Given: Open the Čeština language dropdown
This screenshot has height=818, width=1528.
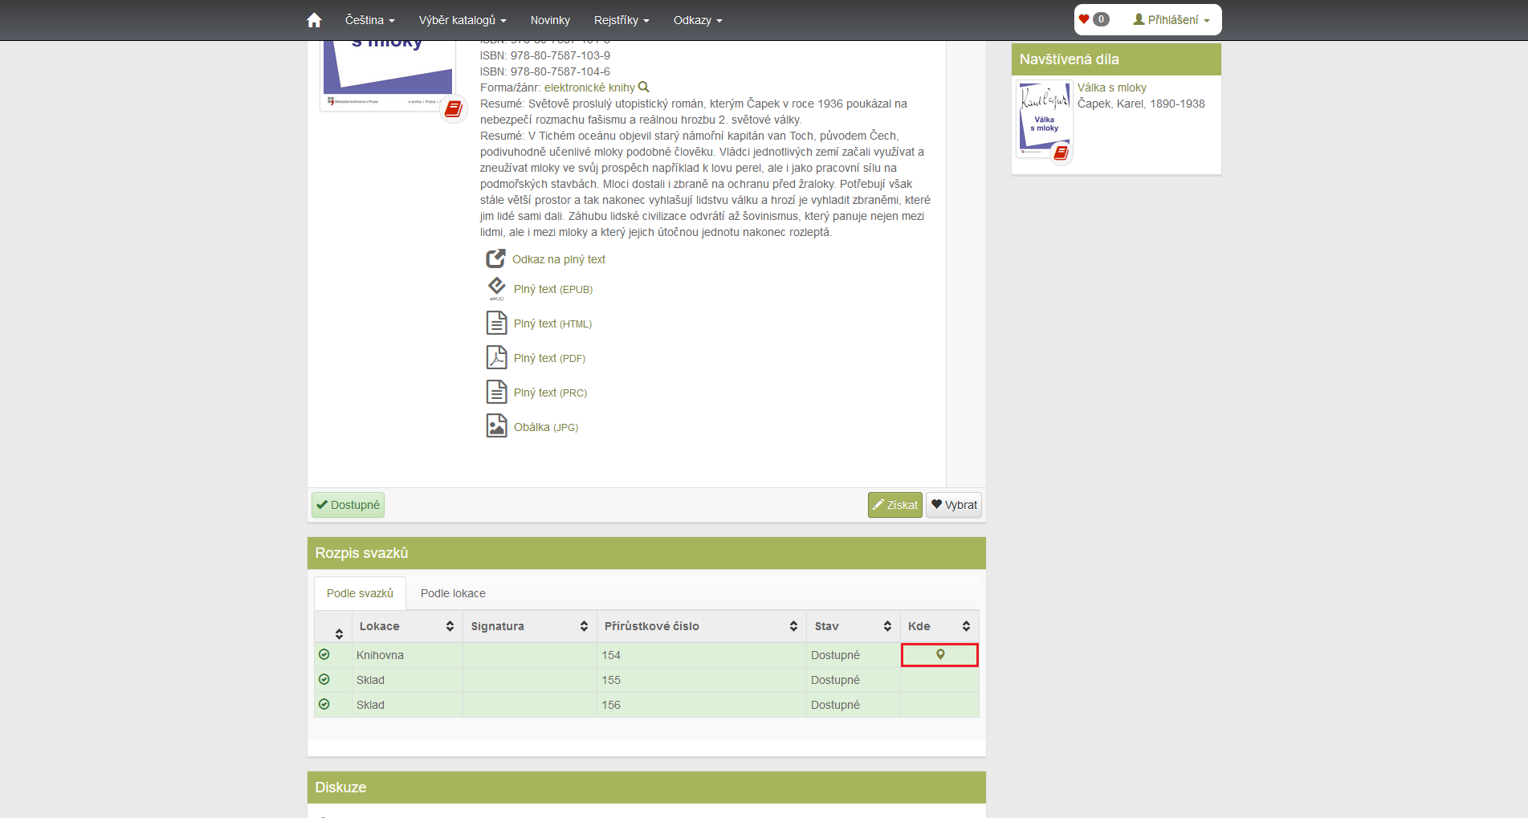Looking at the screenshot, I should click(x=369, y=20).
